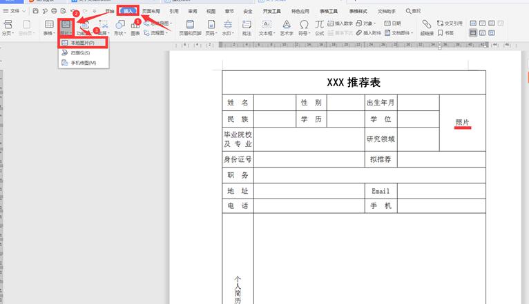Click the 图表 chart icon
The image size is (529, 304).
pyautogui.click(x=135, y=26)
